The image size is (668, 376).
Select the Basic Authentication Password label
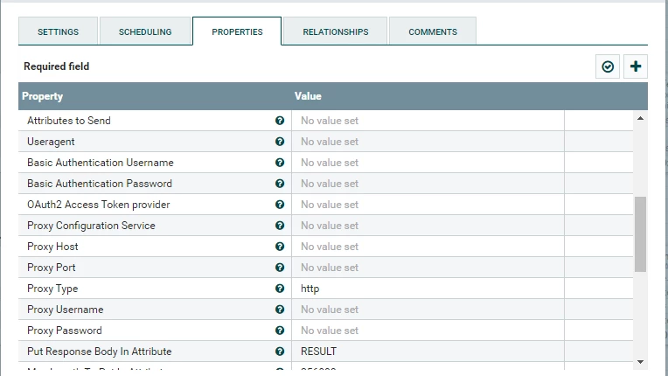coord(100,184)
